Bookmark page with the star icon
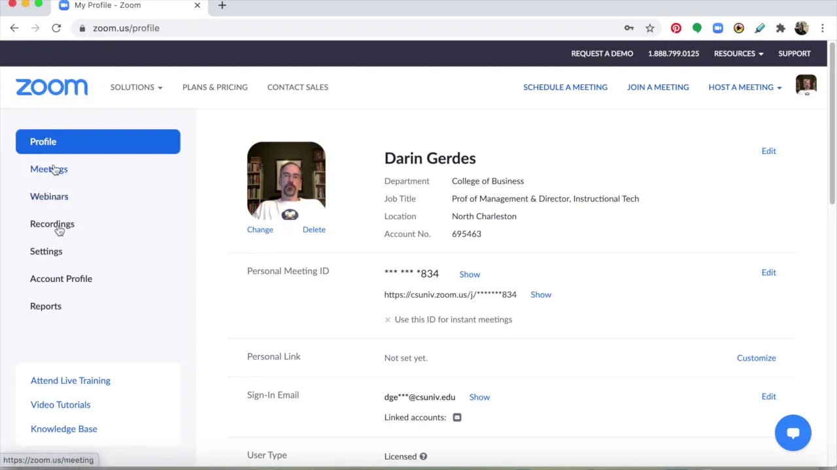Screen dimensions: 837x470 (650, 28)
